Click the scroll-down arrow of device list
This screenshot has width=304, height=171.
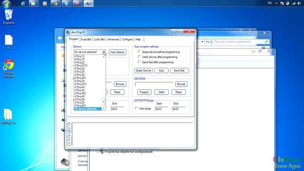(x=104, y=108)
